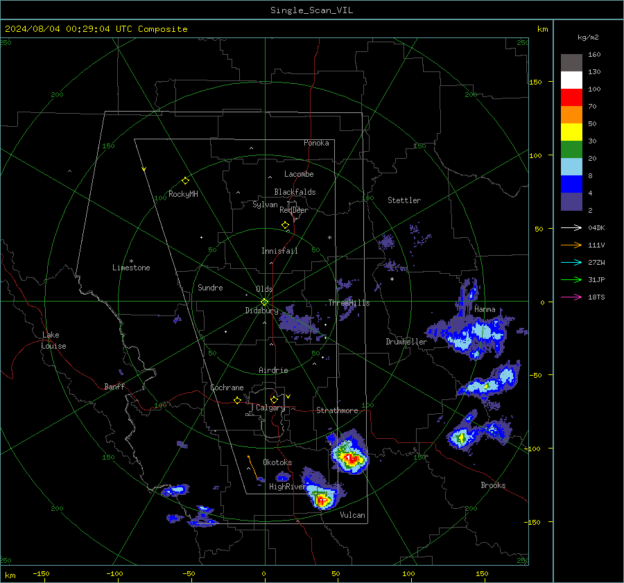Click the Sundre city label
Image resolution: width=624 pixels, height=583 pixels.
pos(210,288)
